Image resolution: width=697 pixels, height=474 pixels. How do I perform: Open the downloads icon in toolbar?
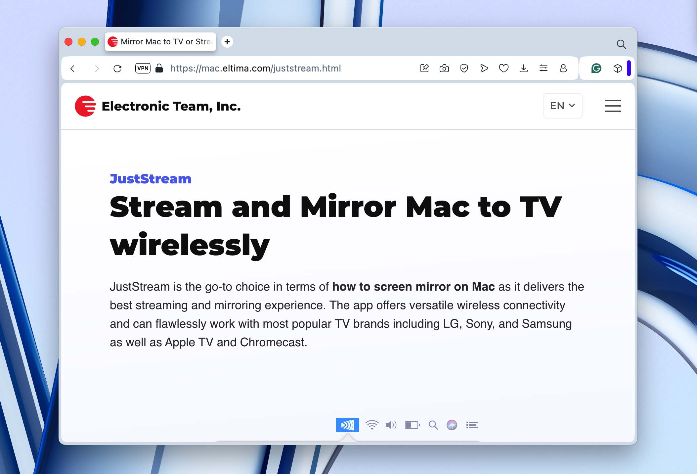pyautogui.click(x=523, y=69)
